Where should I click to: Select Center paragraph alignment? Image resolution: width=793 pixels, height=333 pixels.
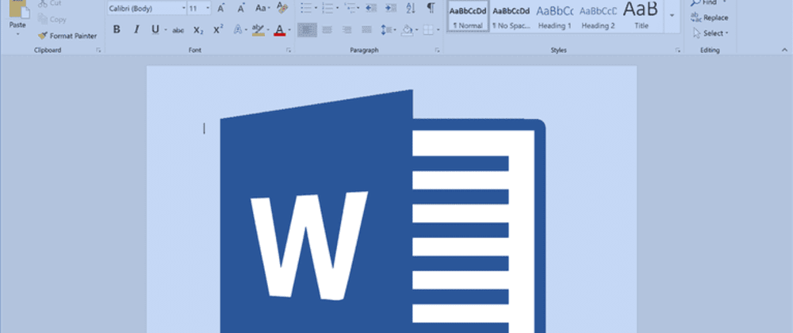point(328,30)
